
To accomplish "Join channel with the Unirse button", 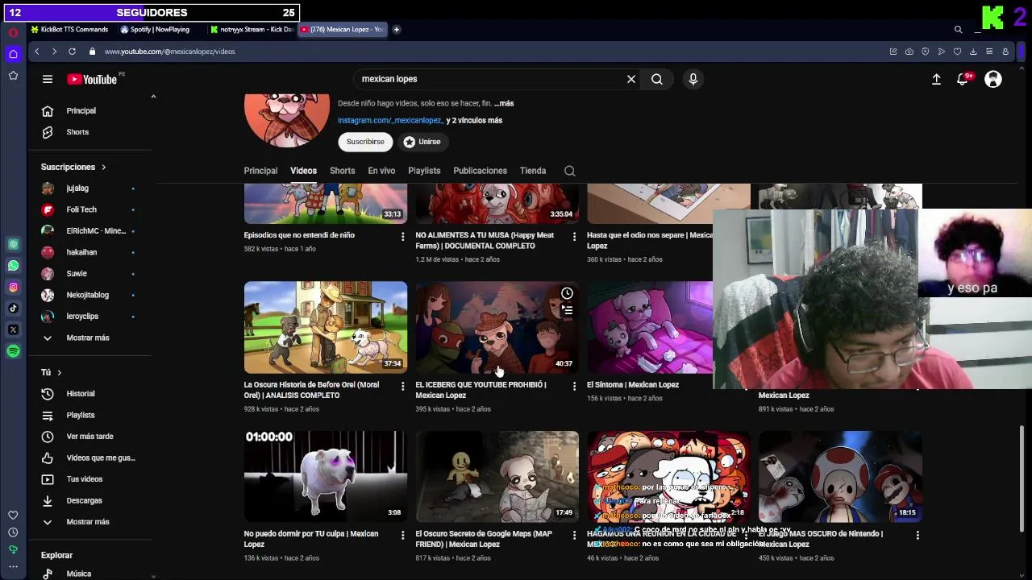I will tap(422, 142).
